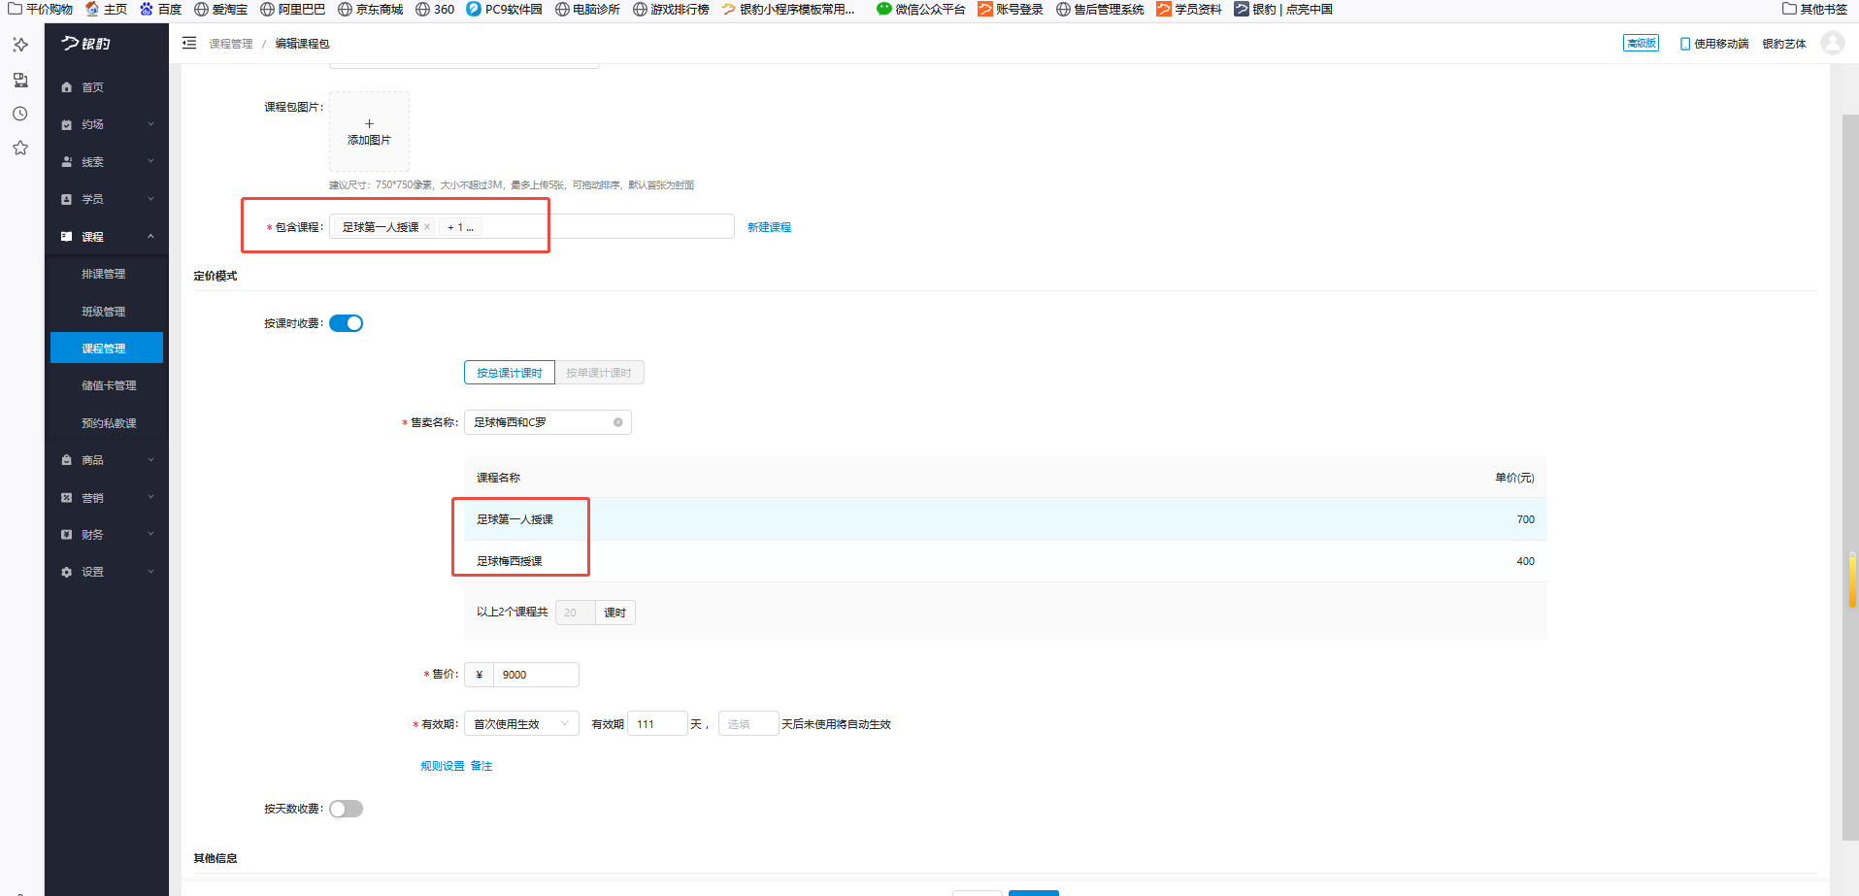
Task: Open the 首次使用生效 validity dropdown
Action: click(521, 724)
